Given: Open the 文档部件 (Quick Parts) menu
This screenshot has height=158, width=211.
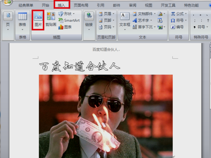Looking at the screenshot, I should coord(144,14).
